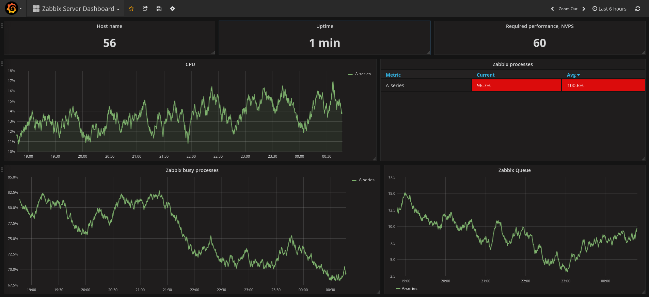Save the dashboard with disk icon
The width and height of the screenshot is (649, 297).
(159, 9)
